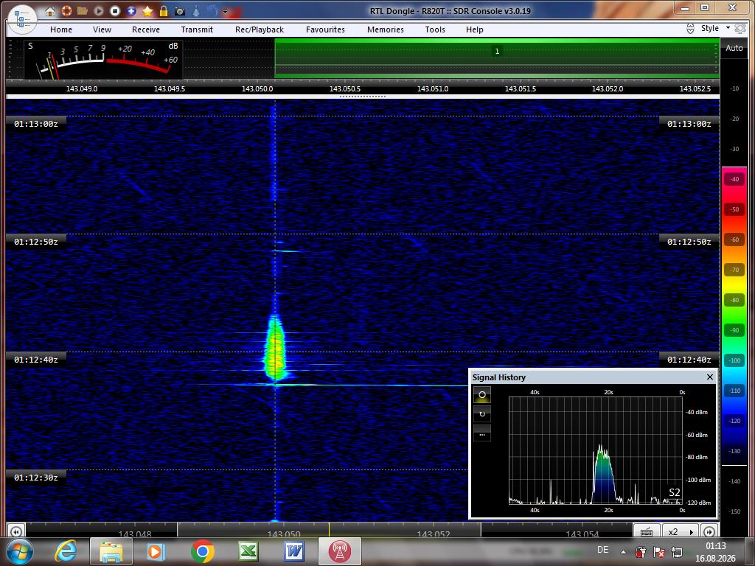This screenshot has width=755, height=566.
Task: Open the Style dropdown
Action: tap(715, 29)
